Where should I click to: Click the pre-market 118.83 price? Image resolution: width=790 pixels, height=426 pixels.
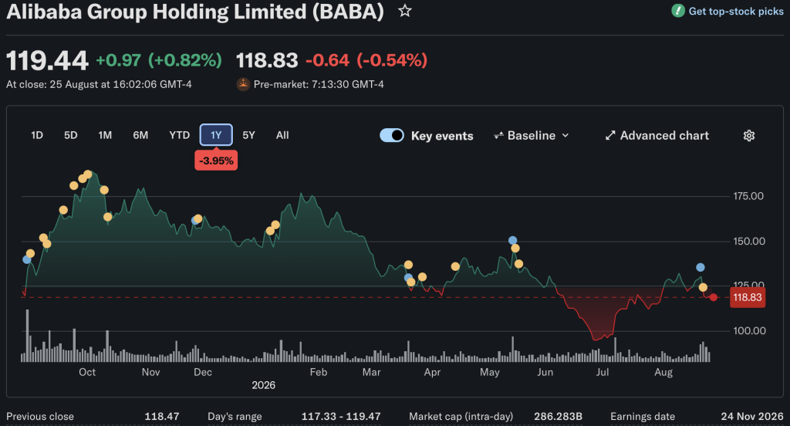tap(267, 60)
